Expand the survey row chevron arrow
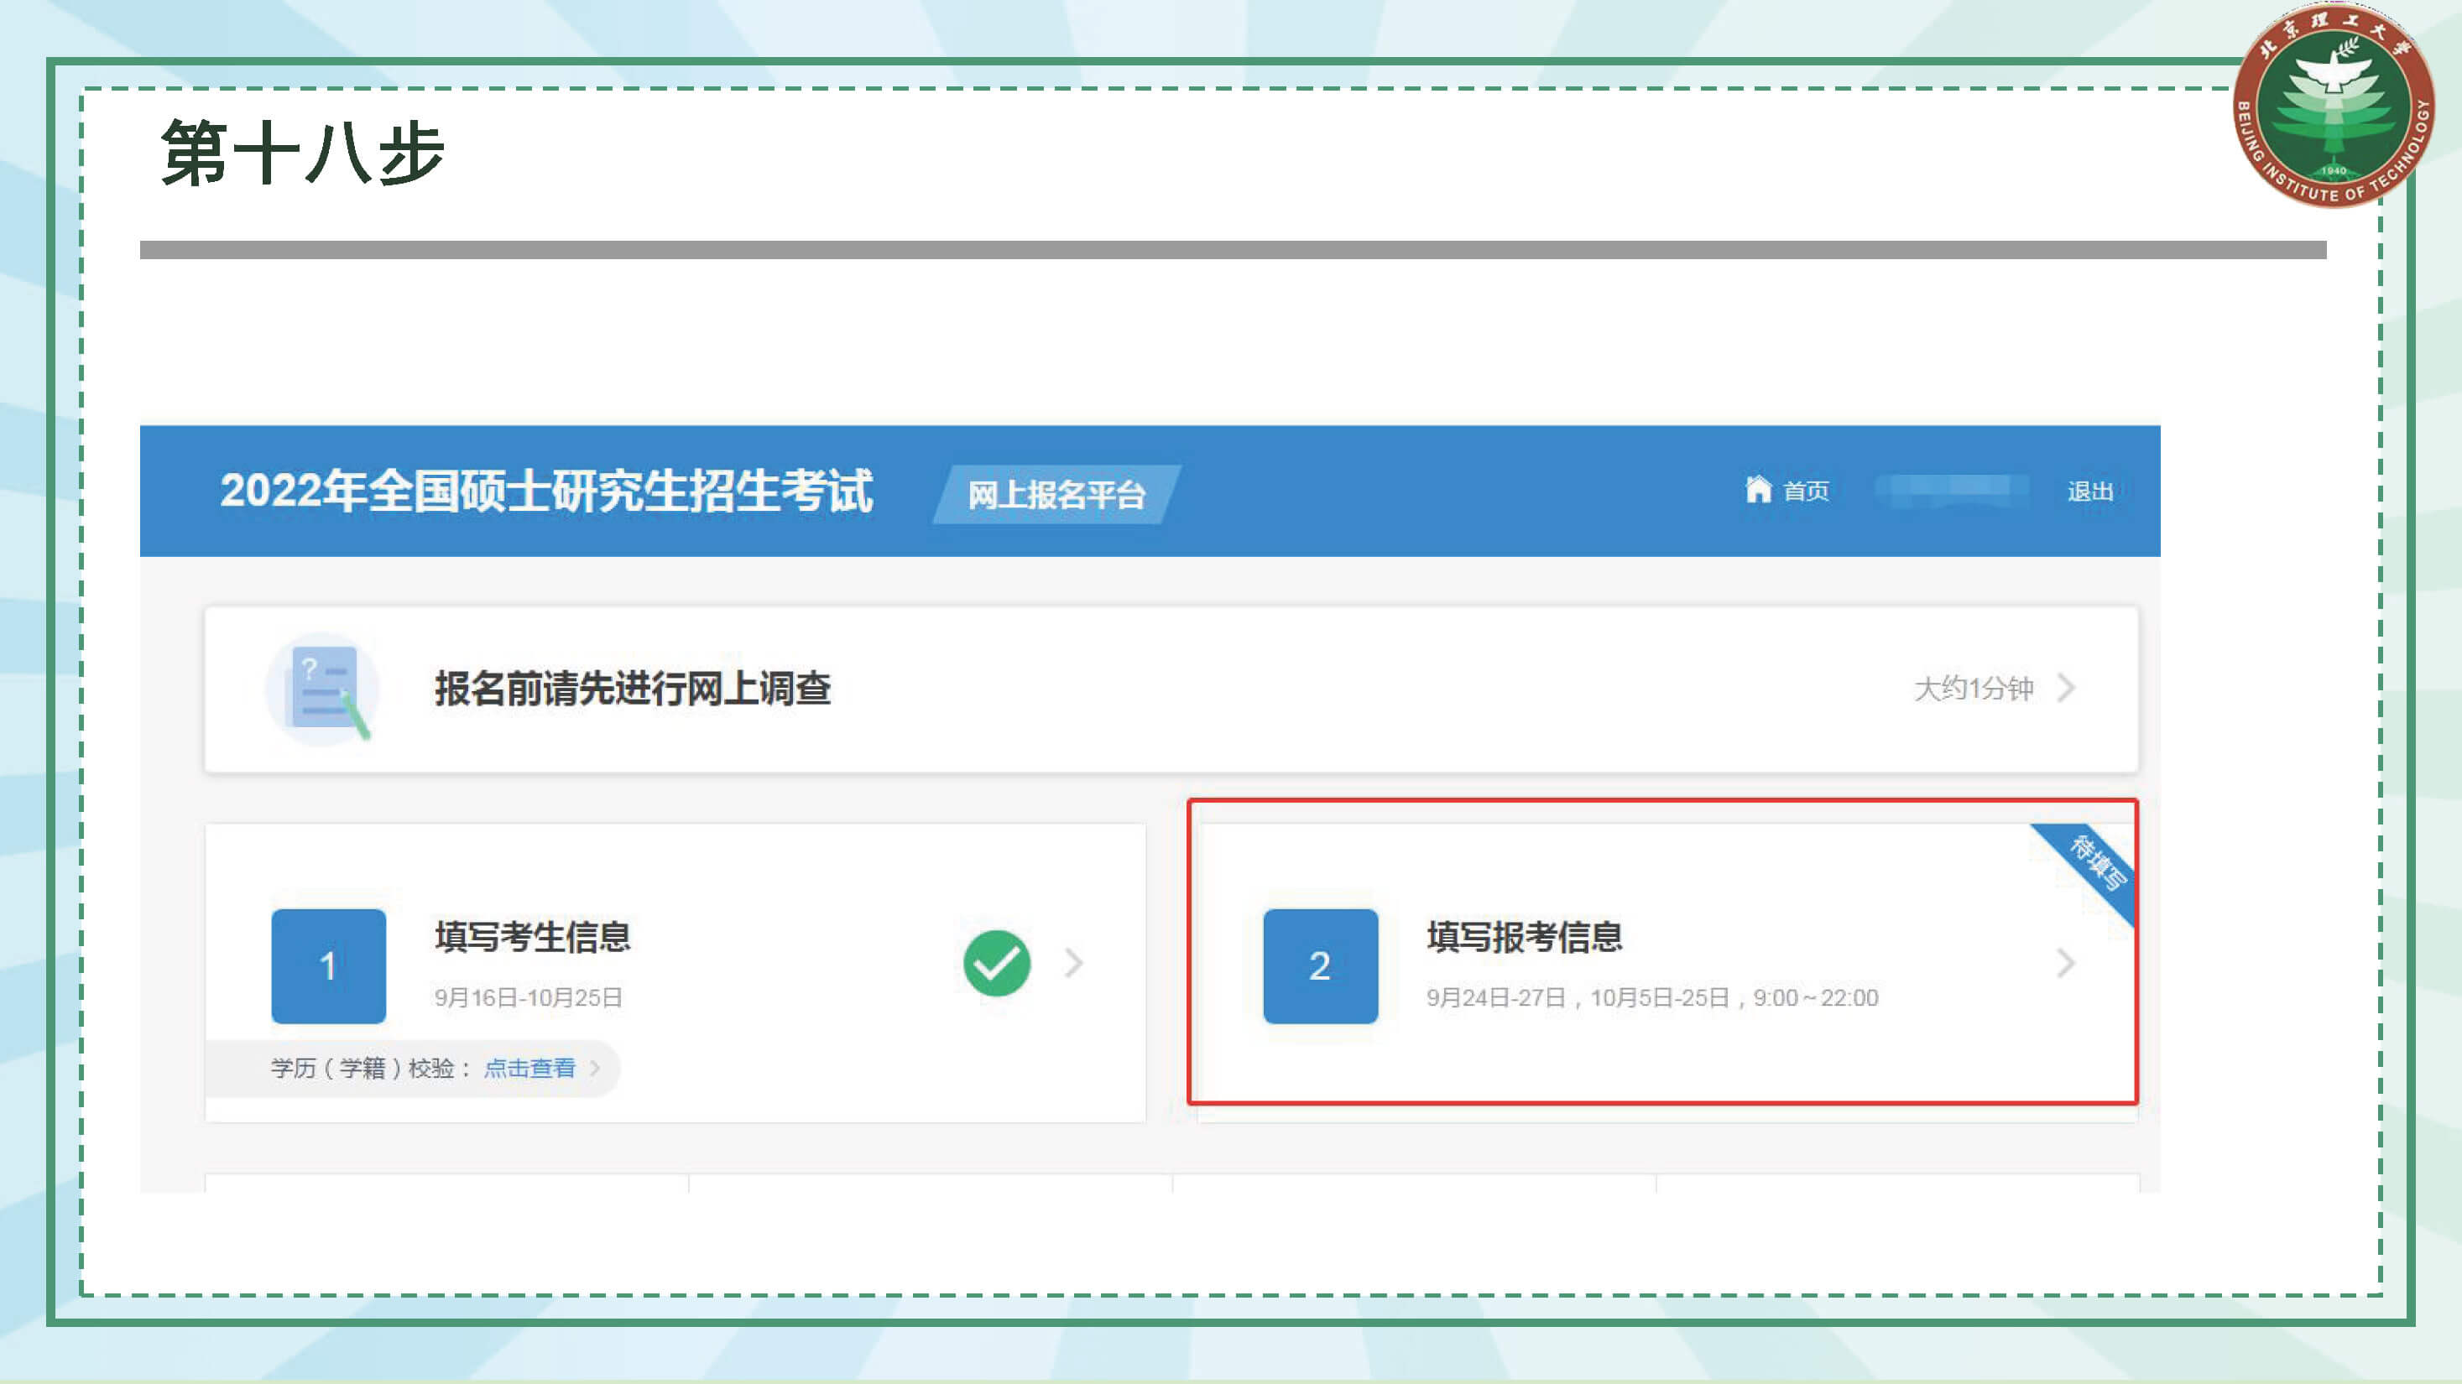2462x1384 pixels. (2066, 688)
